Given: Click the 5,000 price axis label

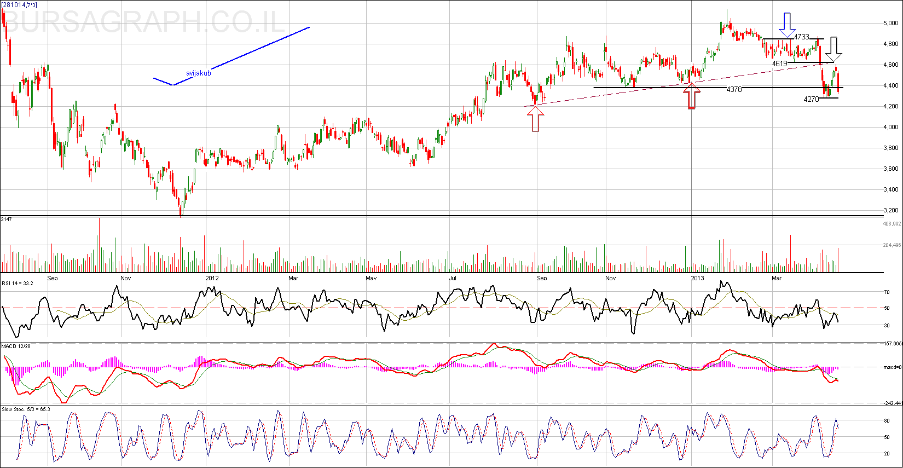Looking at the screenshot, I should click(890, 23).
